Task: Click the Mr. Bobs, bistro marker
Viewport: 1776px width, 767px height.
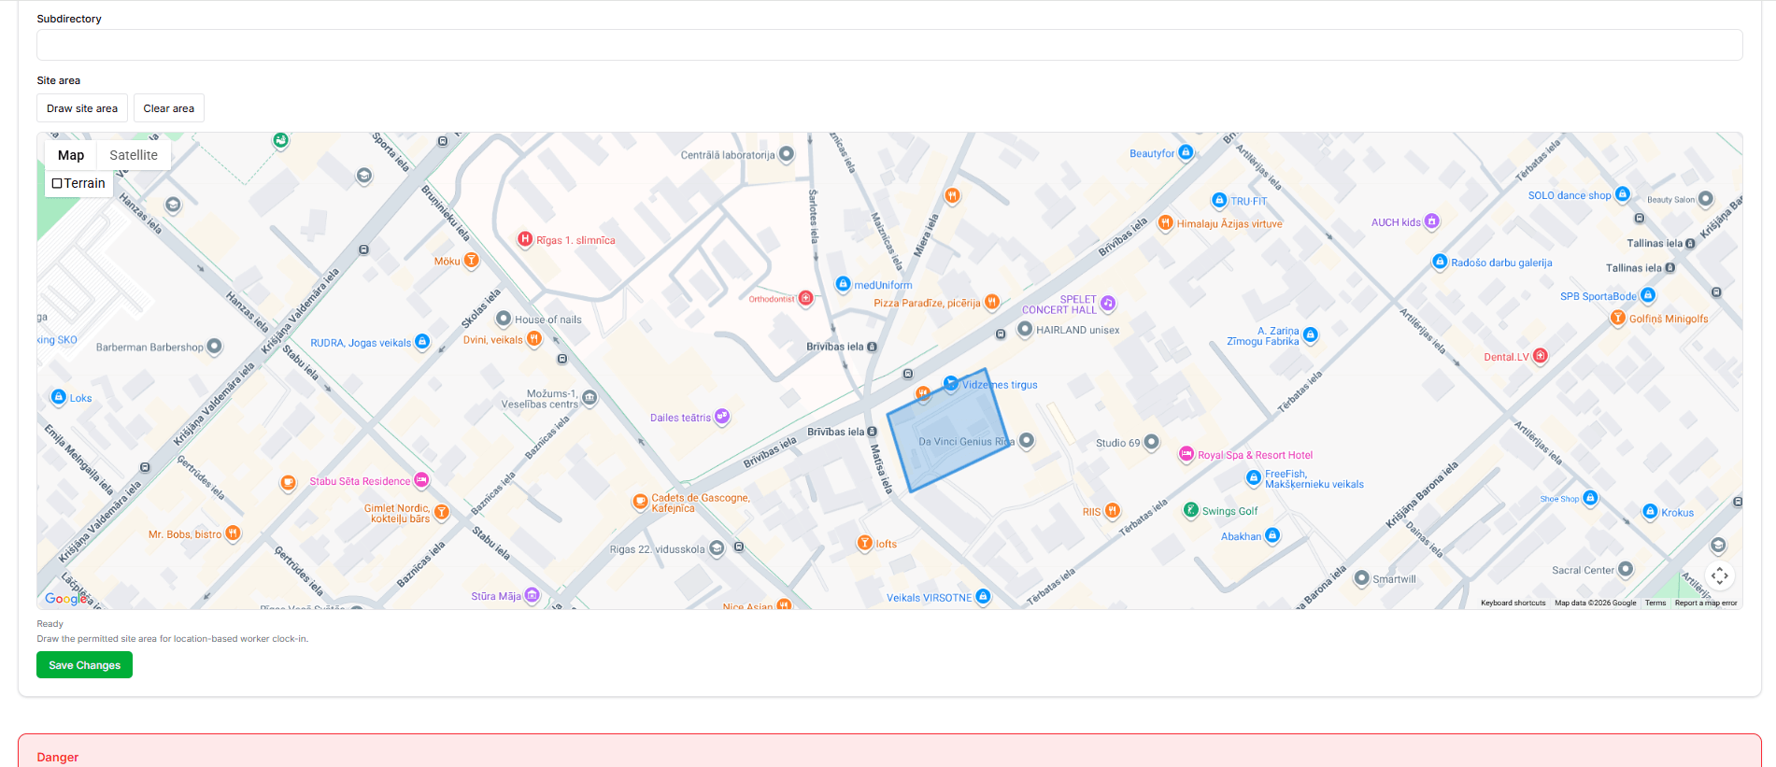Action: click(233, 533)
